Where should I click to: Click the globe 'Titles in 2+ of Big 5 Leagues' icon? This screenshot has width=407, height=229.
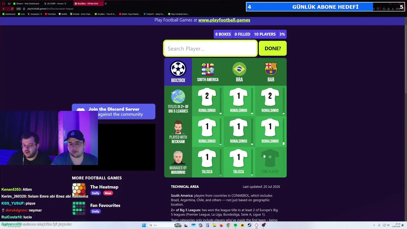click(178, 96)
